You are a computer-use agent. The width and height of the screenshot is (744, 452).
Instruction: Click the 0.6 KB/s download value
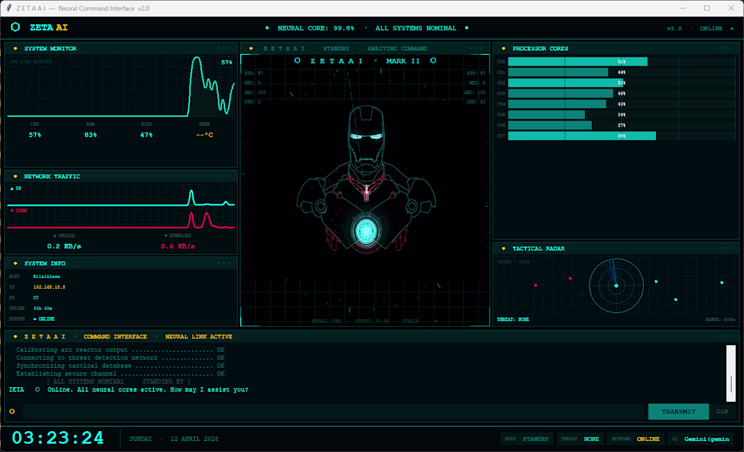point(177,246)
